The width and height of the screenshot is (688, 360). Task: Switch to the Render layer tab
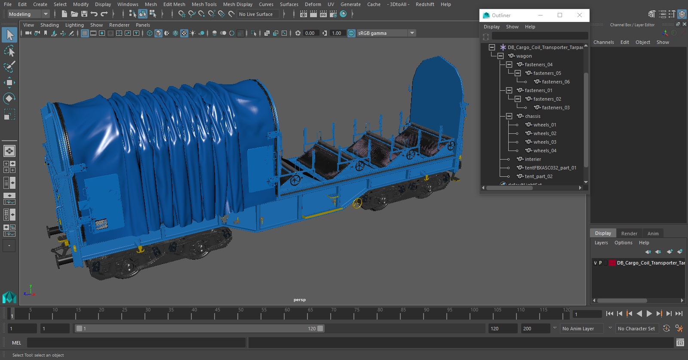click(629, 234)
